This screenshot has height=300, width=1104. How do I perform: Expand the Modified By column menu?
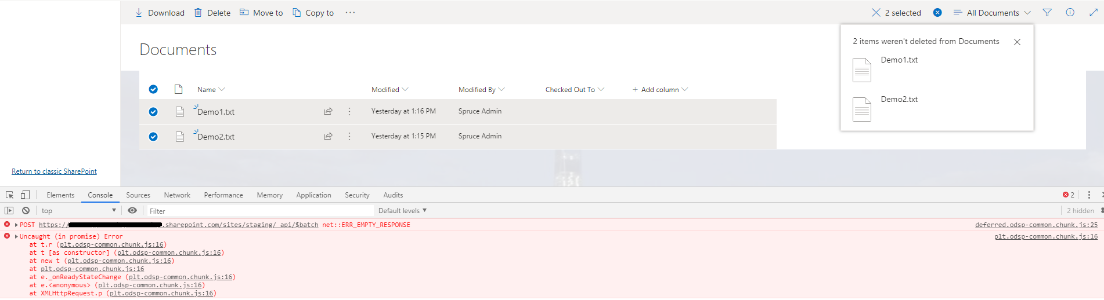pyautogui.click(x=481, y=90)
